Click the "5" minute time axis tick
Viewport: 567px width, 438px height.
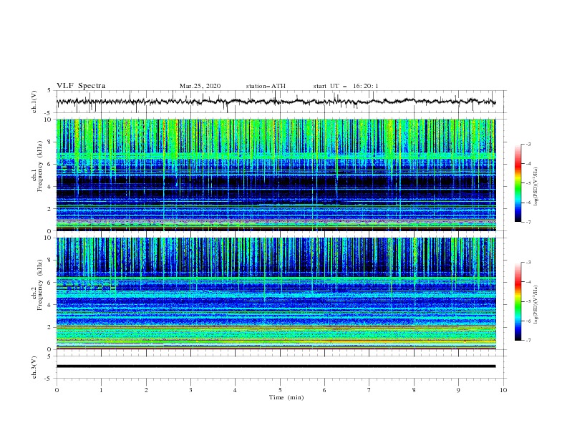tap(280, 390)
